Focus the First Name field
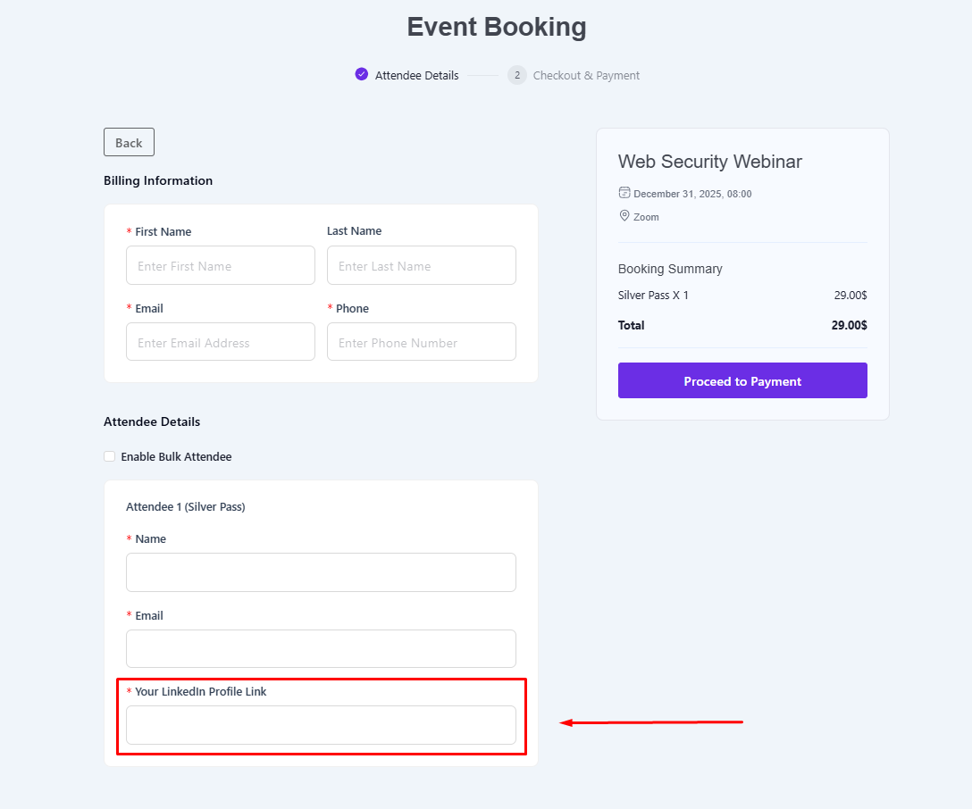Screen dimensions: 972x809 tap(221, 266)
